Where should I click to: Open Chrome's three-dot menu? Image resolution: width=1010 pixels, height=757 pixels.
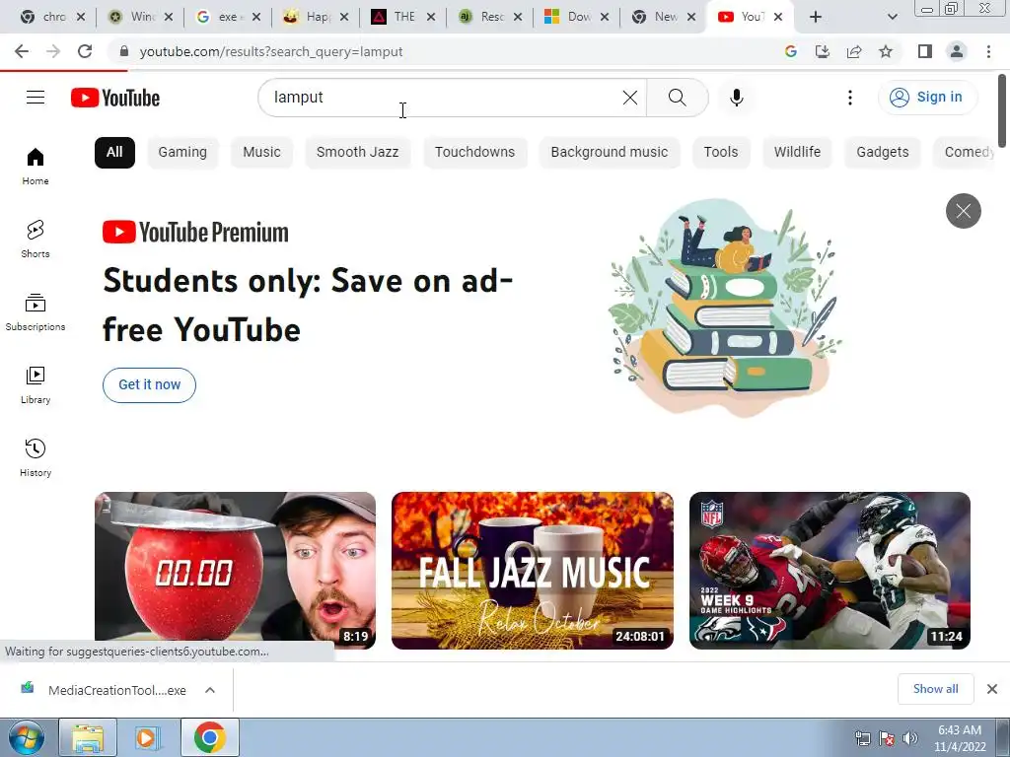[x=988, y=51]
